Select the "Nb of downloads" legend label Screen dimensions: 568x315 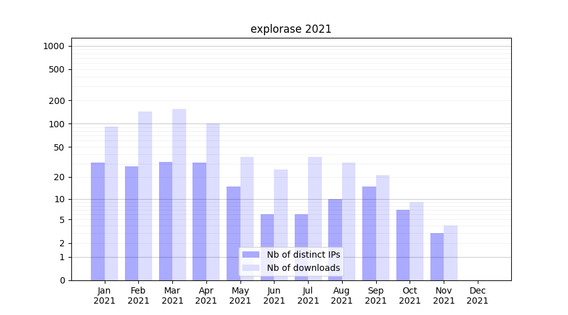[x=303, y=268]
